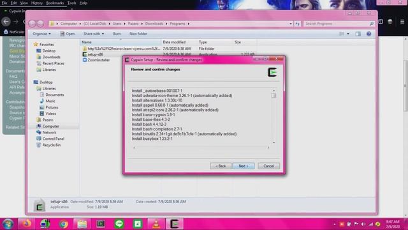Open the address bar history dropdown
Viewport: 408px width, 230px height.
pyautogui.click(x=291, y=24)
